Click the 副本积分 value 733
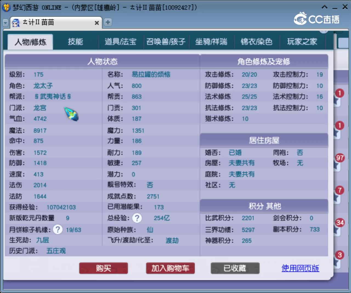The image size is (351, 293). click(x=315, y=229)
